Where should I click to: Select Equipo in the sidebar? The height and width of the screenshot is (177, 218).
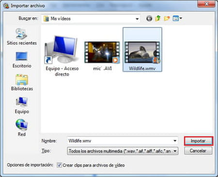[22, 105]
